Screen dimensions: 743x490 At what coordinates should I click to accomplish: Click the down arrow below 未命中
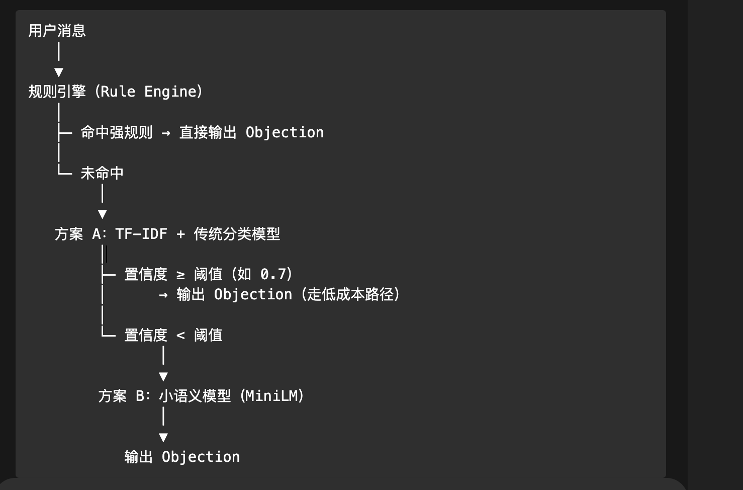click(x=103, y=214)
